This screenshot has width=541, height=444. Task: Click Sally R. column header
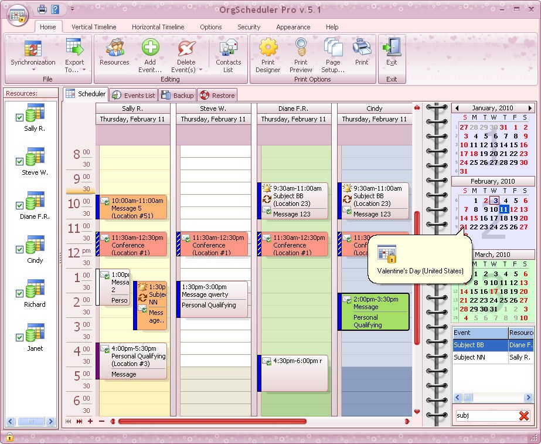[x=132, y=109]
